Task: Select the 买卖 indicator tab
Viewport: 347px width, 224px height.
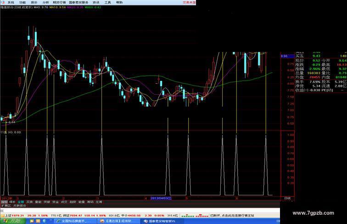Action: point(29,202)
